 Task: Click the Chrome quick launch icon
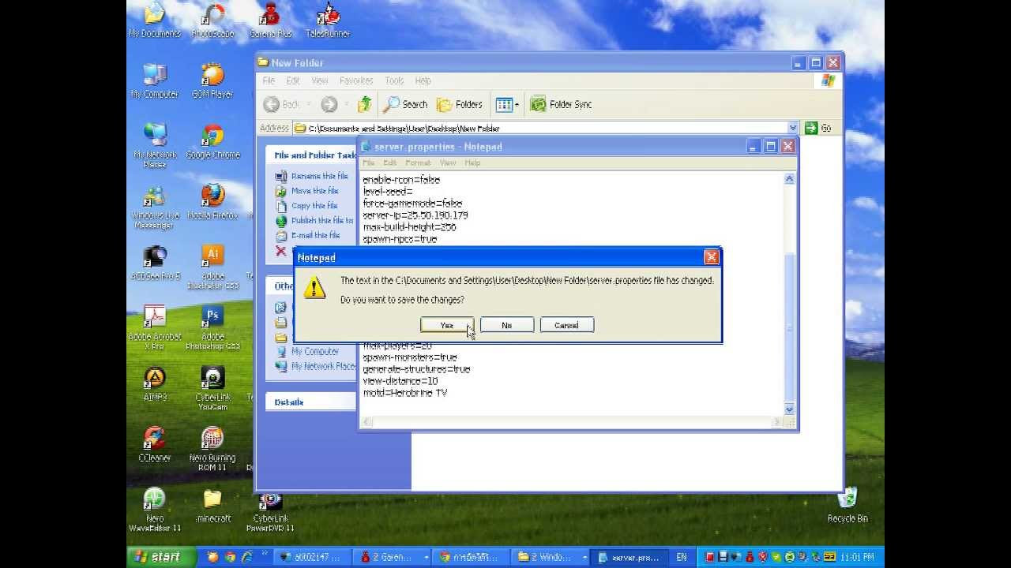point(229,557)
